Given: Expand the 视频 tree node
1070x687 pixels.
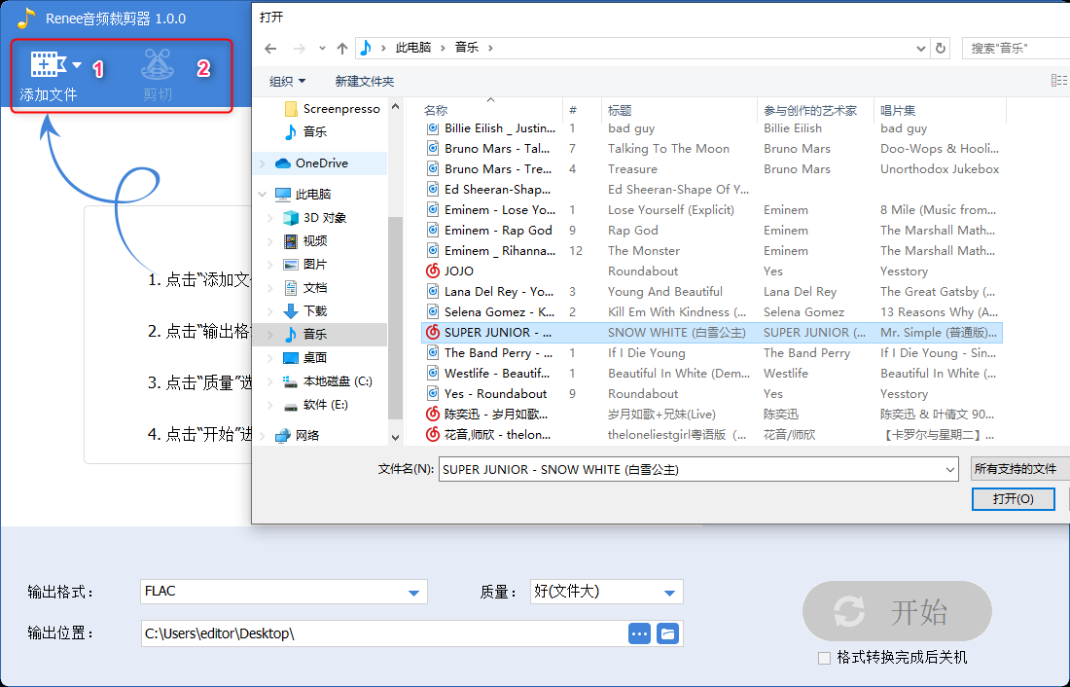Looking at the screenshot, I should [x=270, y=241].
